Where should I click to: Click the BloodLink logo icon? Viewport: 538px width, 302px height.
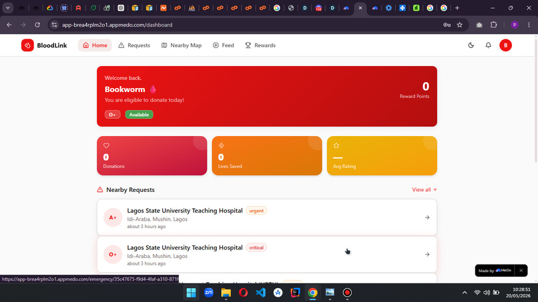[27, 45]
